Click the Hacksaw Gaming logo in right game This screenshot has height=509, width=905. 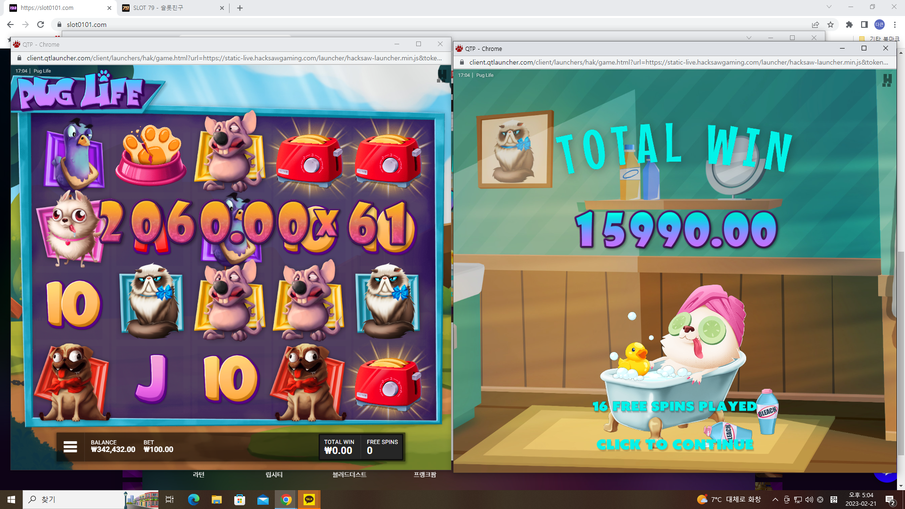[x=887, y=80]
